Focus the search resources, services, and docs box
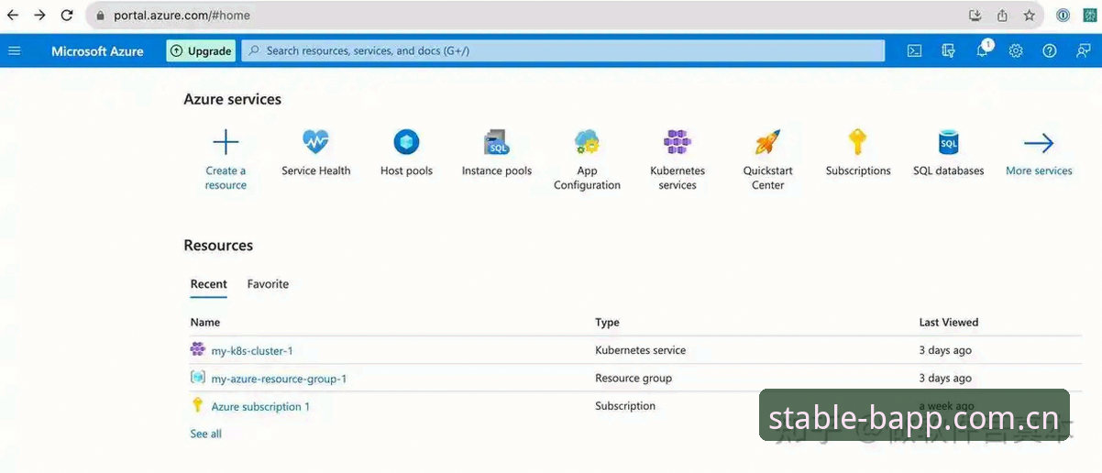 [563, 51]
